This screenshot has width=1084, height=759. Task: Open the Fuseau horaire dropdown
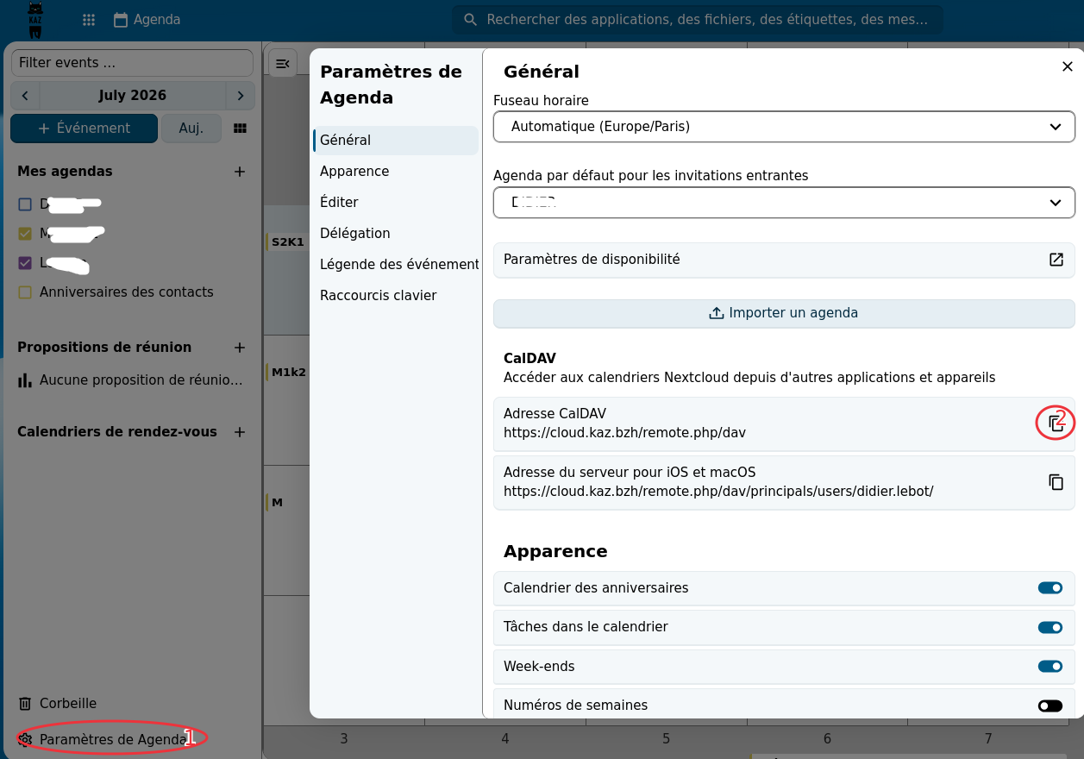click(784, 127)
